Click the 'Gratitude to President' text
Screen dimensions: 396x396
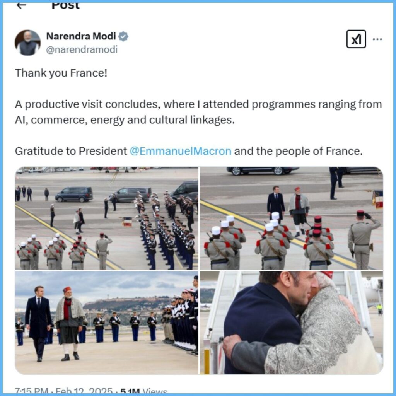pos(71,151)
